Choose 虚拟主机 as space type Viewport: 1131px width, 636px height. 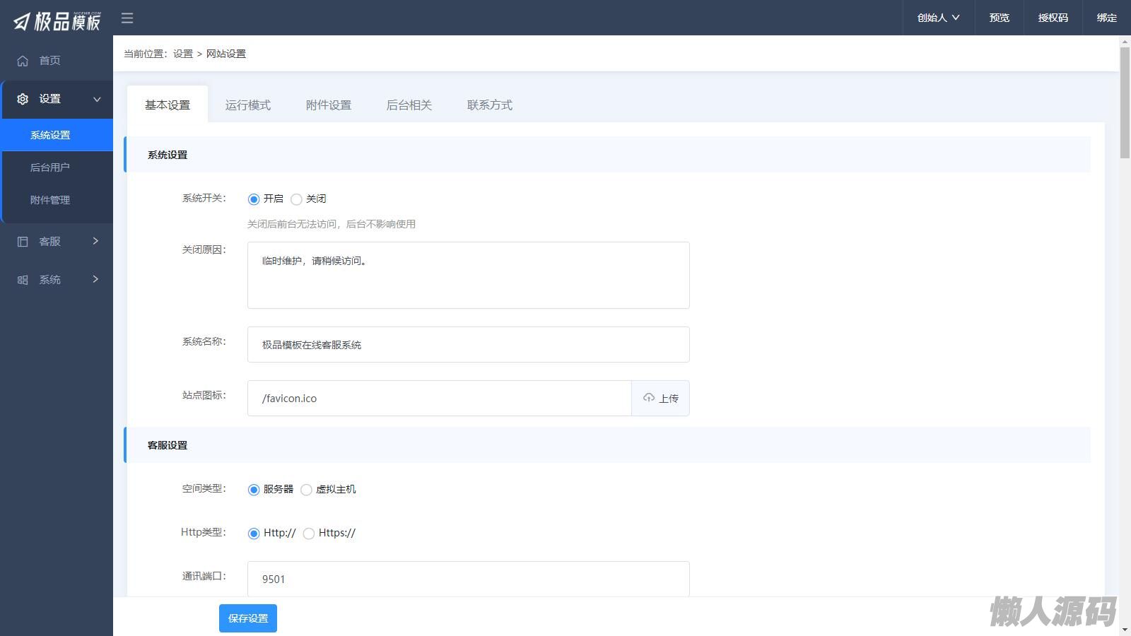tap(306, 490)
